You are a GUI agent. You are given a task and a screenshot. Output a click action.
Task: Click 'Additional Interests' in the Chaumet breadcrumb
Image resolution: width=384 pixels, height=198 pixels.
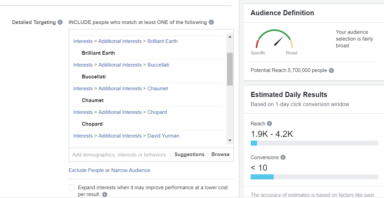coord(120,89)
